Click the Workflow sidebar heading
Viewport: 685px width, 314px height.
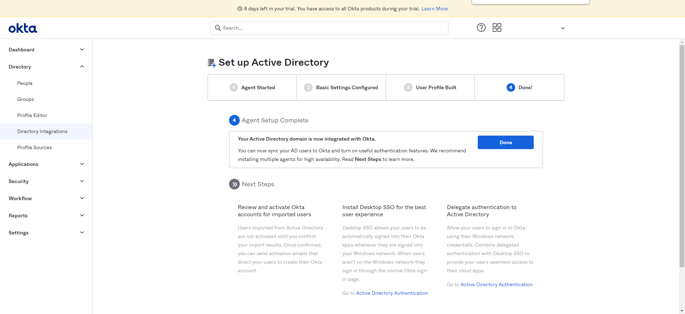(x=20, y=198)
